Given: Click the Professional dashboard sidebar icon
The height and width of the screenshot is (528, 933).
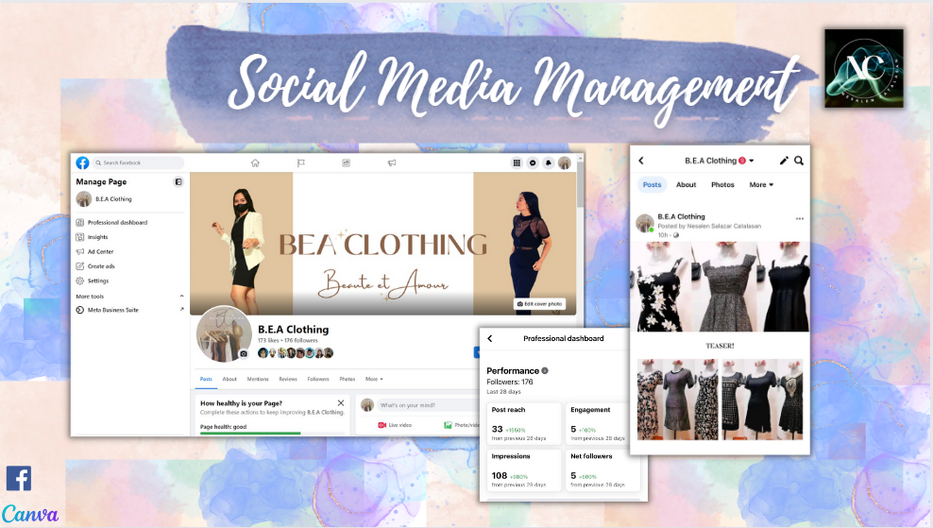Looking at the screenshot, I should pyautogui.click(x=79, y=222).
